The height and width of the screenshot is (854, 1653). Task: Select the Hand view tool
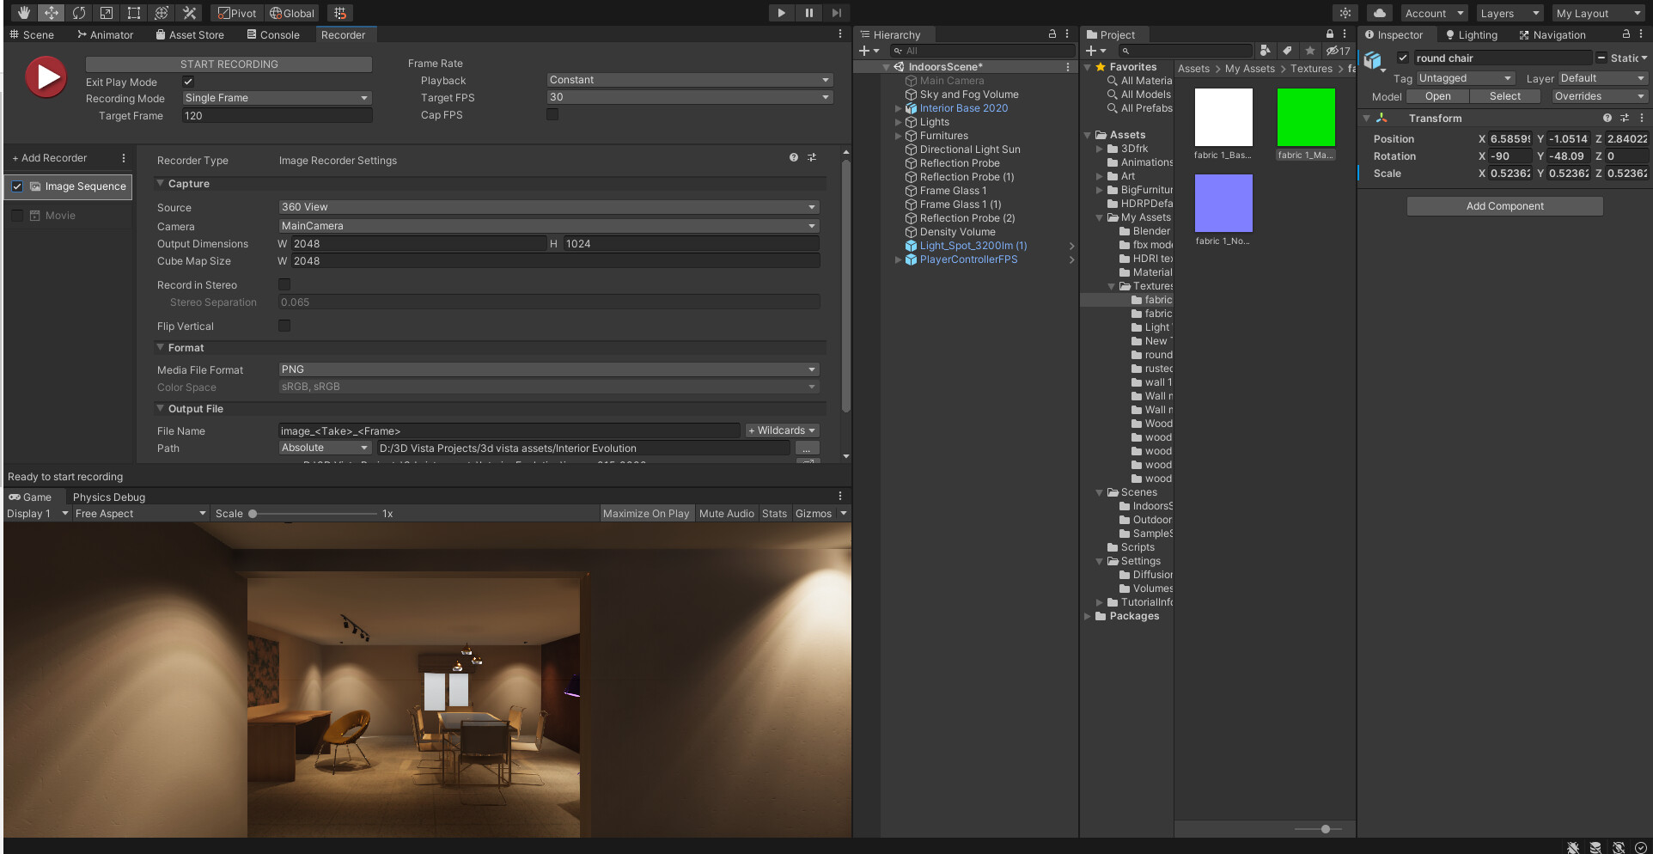click(23, 12)
